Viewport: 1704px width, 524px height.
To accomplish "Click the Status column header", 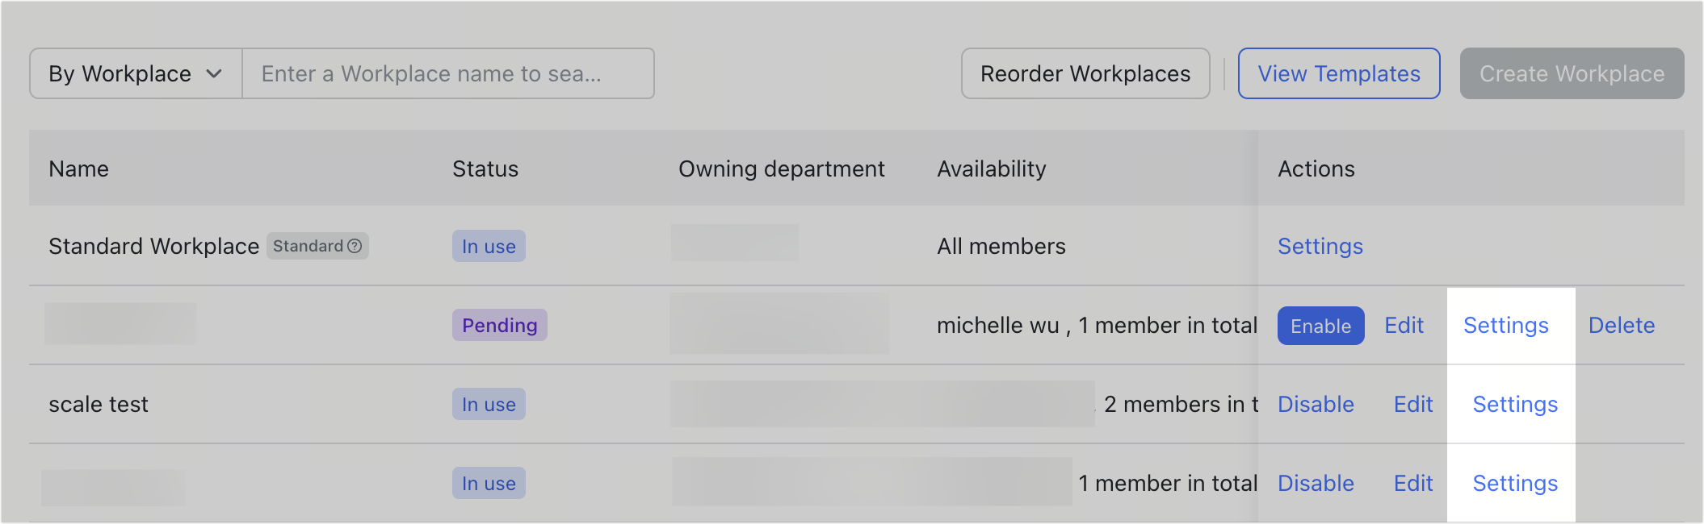I will point(485,168).
